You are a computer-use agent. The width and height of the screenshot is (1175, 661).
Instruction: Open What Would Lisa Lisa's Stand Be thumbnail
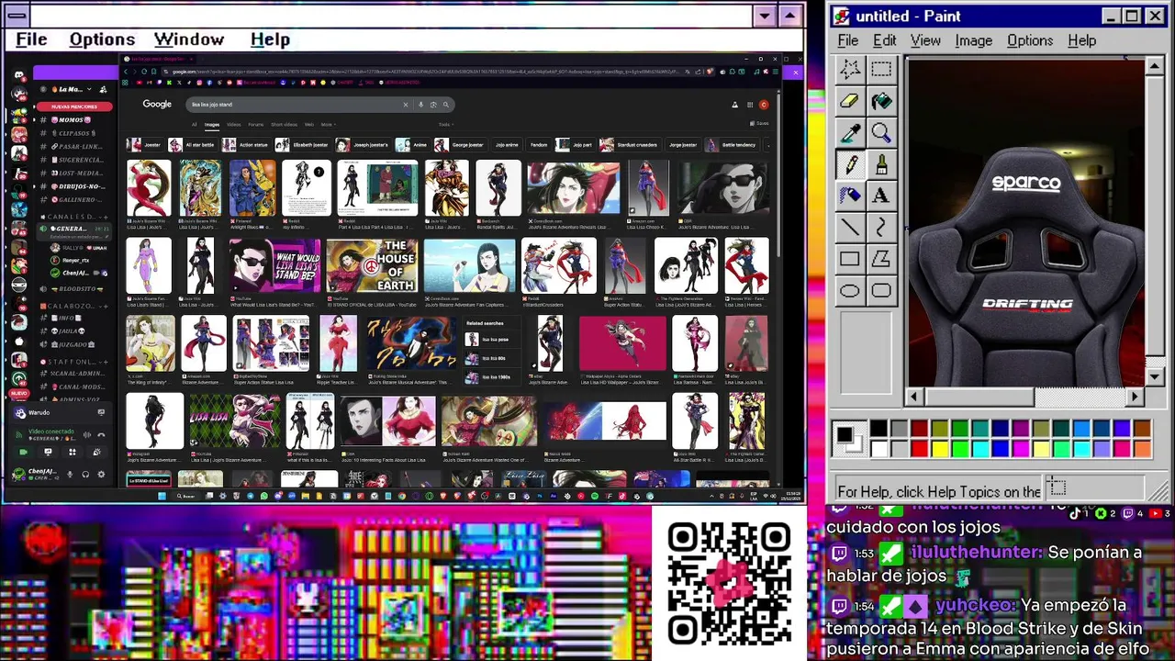pos(275,265)
